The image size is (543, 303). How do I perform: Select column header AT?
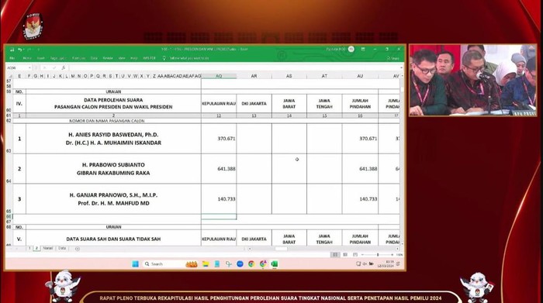coord(324,76)
